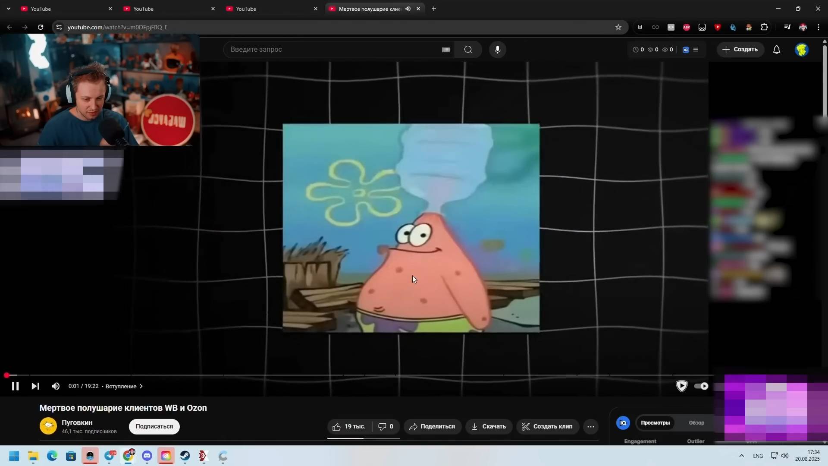Open browser extensions puzzle icon
The width and height of the screenshot is (828, 466).
click(764, 27)
